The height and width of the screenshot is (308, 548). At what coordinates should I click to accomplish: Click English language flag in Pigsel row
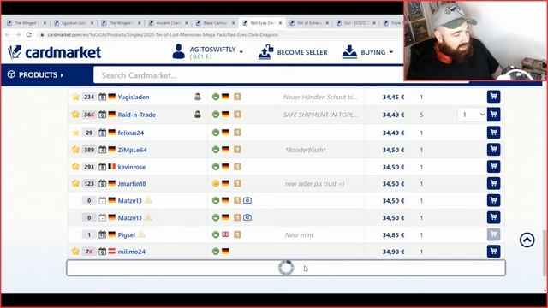pyautogui.click(x=225, y=234)
